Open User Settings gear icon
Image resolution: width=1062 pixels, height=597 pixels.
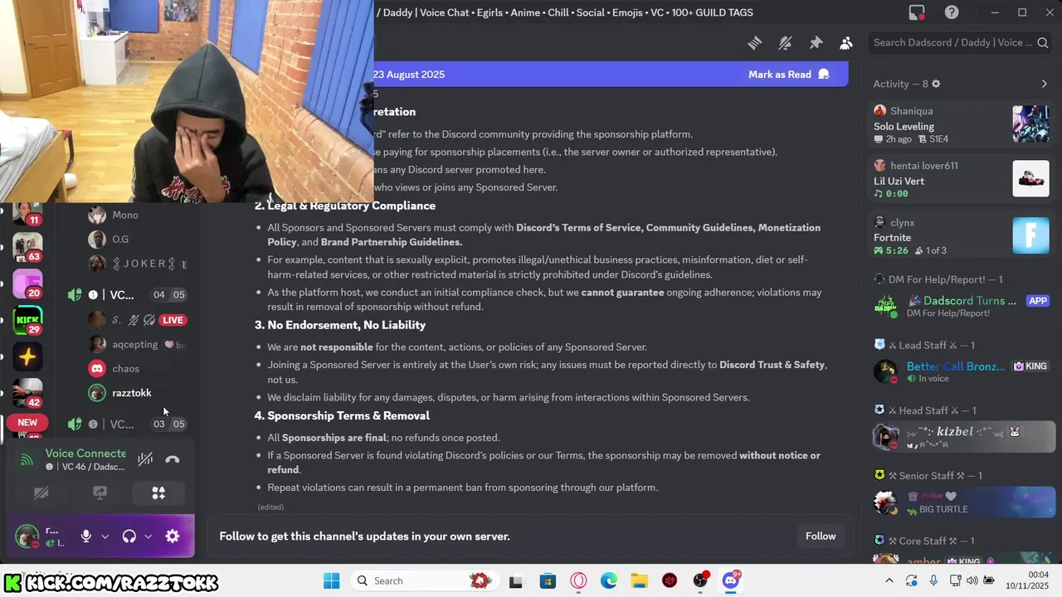tap(173, 536)
